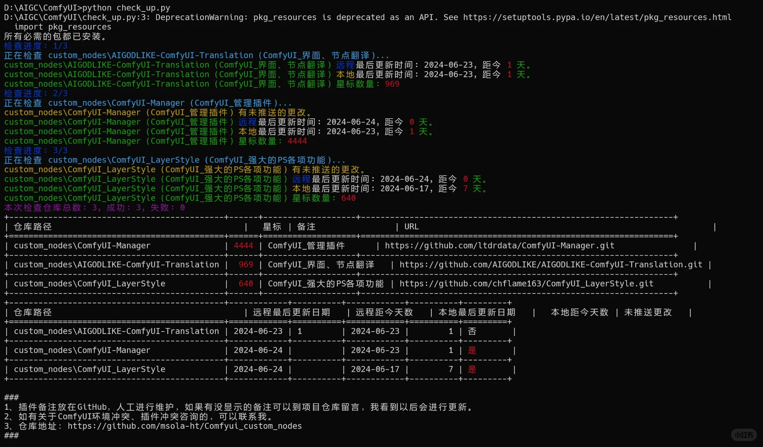Open the msola-ht/Comfyui_custom_nodes repository link
Screen dimensions: 763x447
pos(185,426)
